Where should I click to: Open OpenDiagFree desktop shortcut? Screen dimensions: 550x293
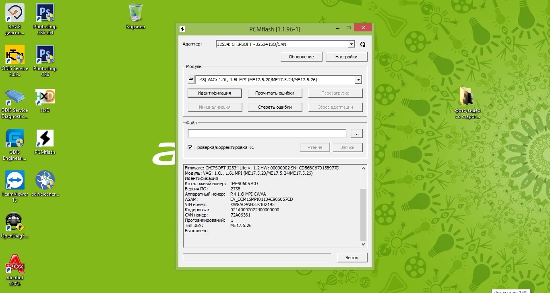14,225
